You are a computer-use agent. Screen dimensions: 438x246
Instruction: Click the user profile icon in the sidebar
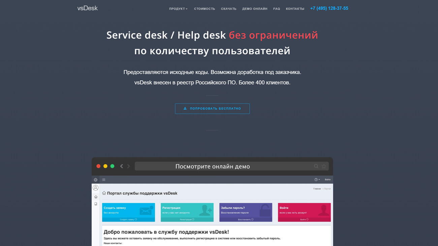point(95,187)
